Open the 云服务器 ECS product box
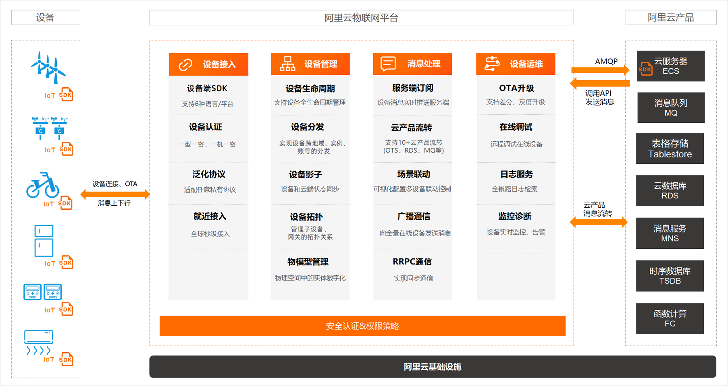Image resolution: width=728 pixels, height=386 pixels. click(671, 66)
